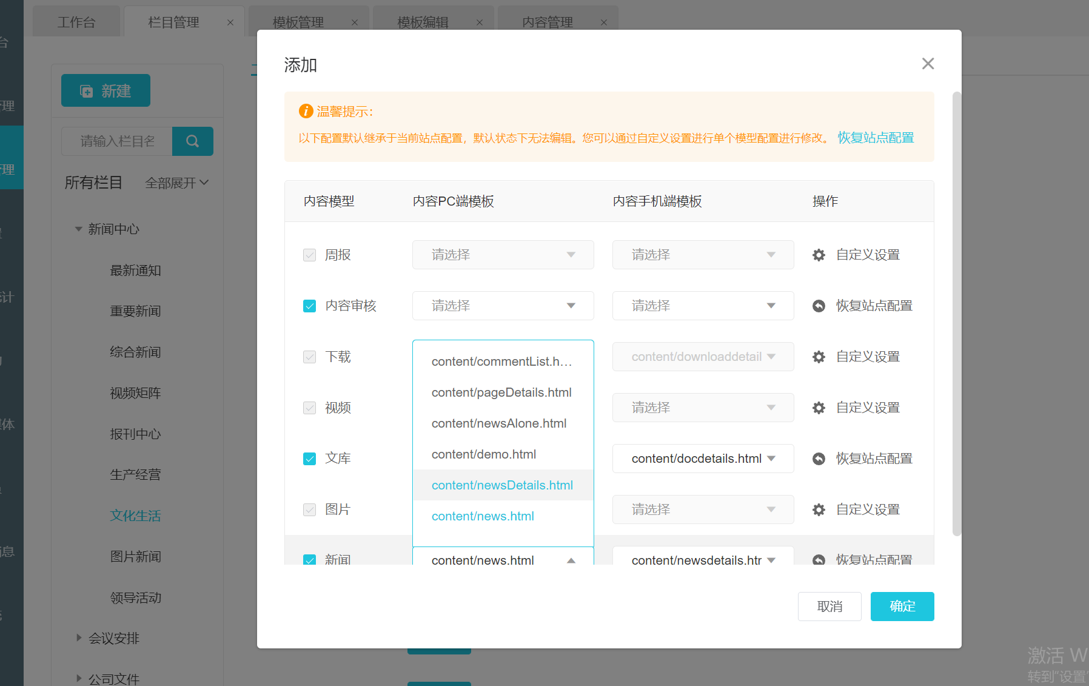1089x686 pixels.
Task: Uncheck the 文库 content model checkbox
Action: pyautogui.click(x=309, y=459)
